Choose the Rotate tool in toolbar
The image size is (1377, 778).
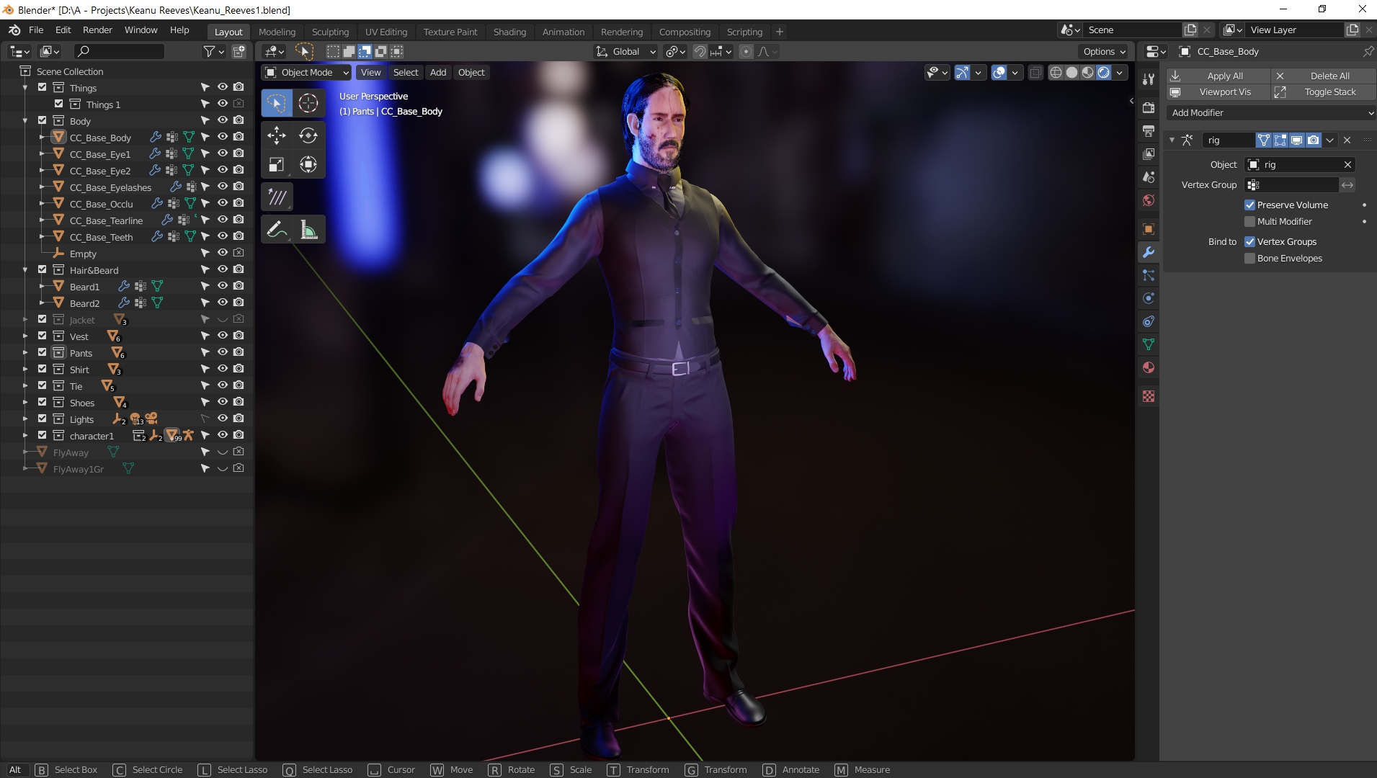click(308, 135)
